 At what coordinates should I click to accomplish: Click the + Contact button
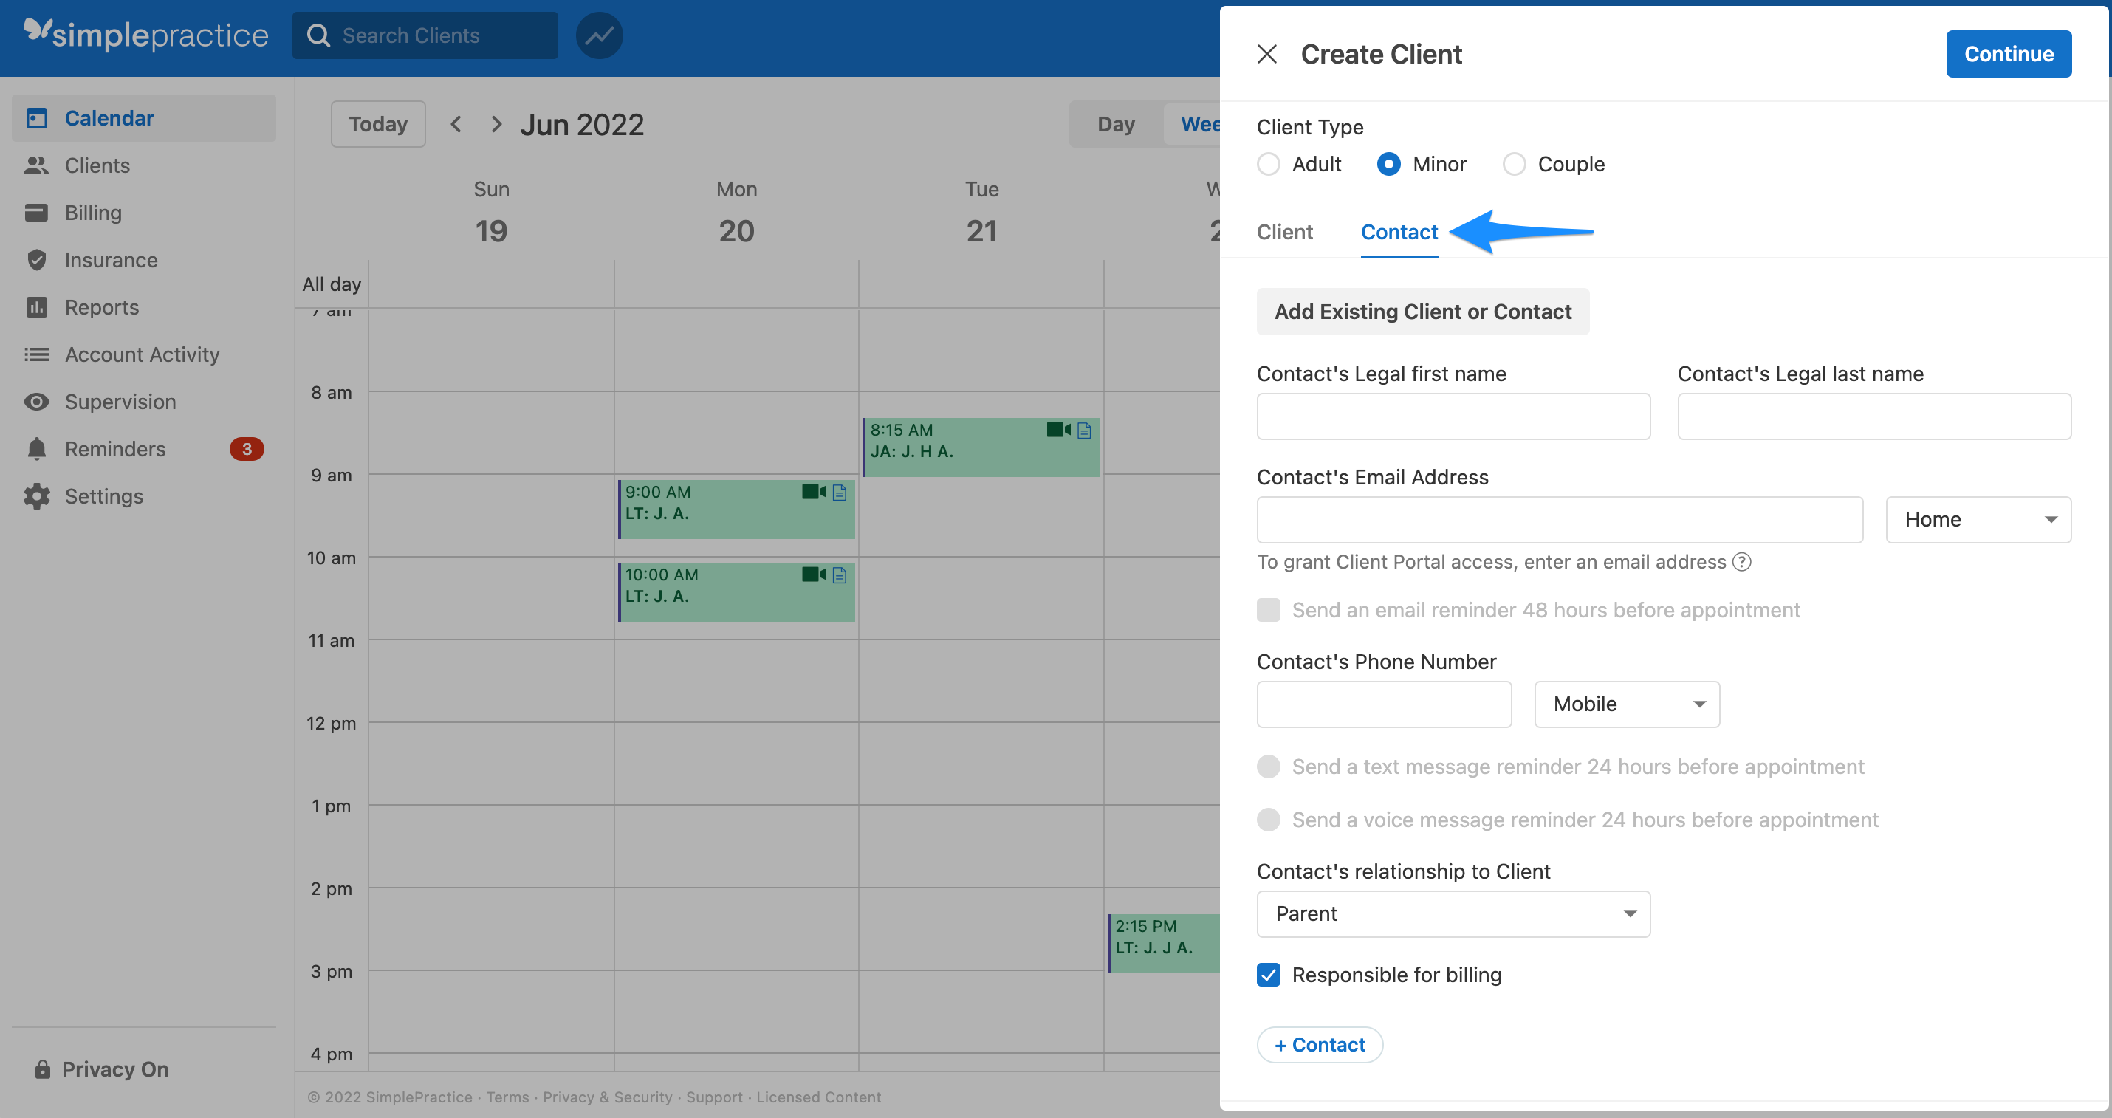tap(1319, 1045)
